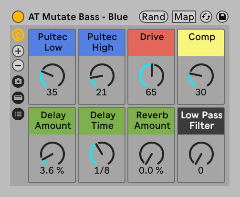240x197 pixels.
Task: Save the preset with the disk icon
Action: tap(222, 17)
